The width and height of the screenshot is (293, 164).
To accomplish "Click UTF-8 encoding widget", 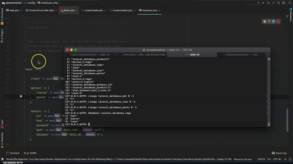I will pos(277,159).
